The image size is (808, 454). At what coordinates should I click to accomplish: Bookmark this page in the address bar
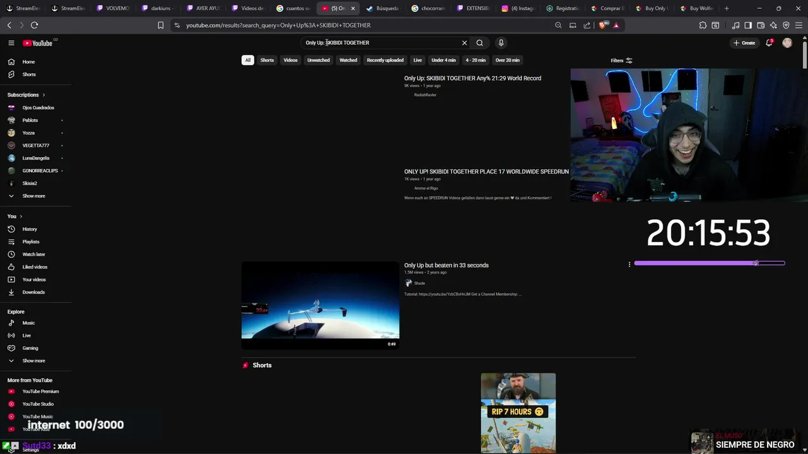[x=160, y=25]
